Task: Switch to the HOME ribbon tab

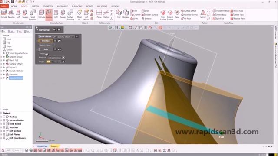Action: [14, 6]
